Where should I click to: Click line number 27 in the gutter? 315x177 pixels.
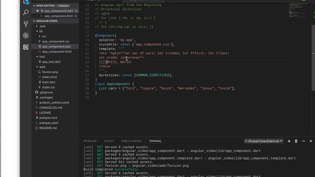click(x=87, y=75)
